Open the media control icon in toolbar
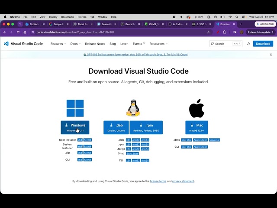 235,32
